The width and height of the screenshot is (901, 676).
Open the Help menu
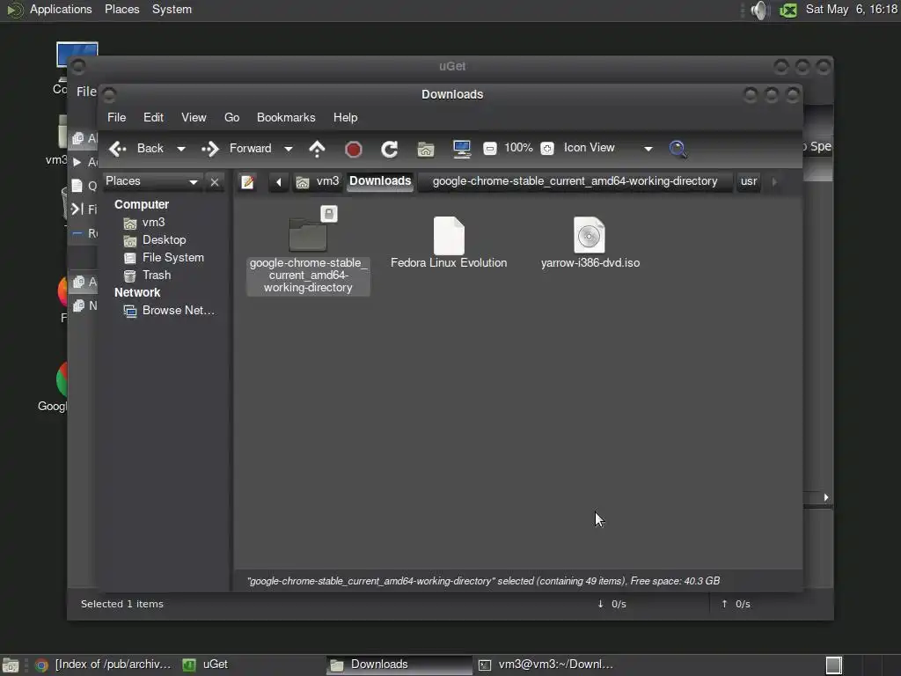pos(345,117)
